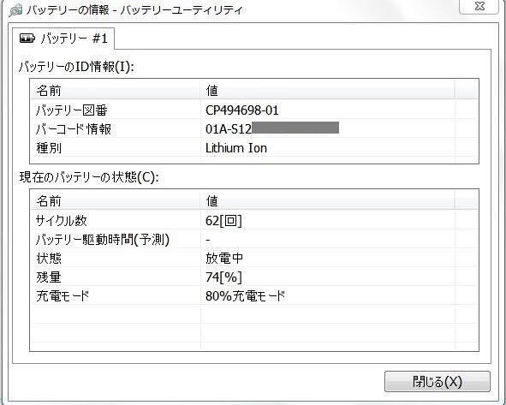Viewport: 506px width, 405px height.
Task: Select the 種別 Lithium Ion row
Action: point(254,148)
